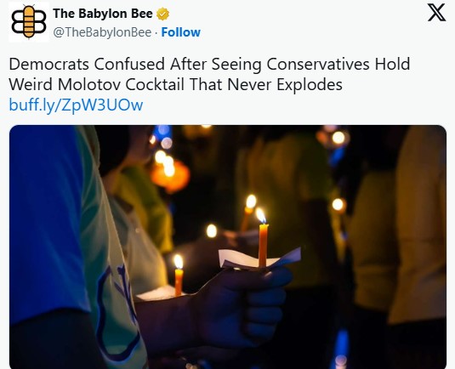Follow The Babylon Bee account
Image resolution: width=455 pixels, height=369 pixels.
(x=181, y=32)
